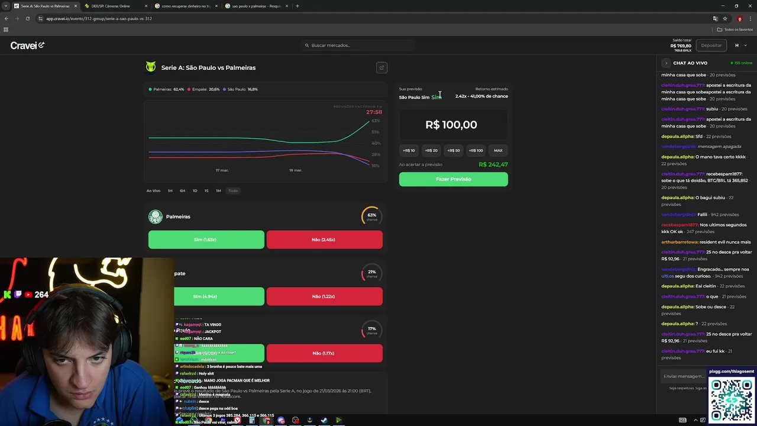Screen dimensions: 757x426
Task: Select the 1M chart range
Action: 218,191
